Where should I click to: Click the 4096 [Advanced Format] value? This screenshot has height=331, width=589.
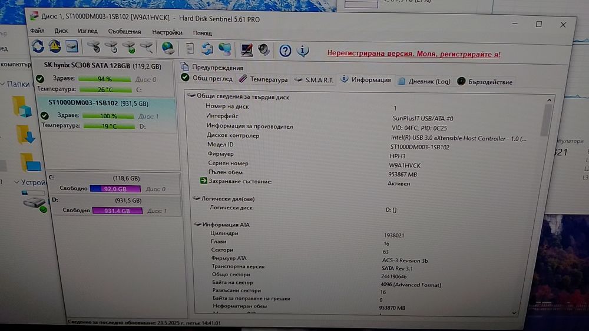[x=411, y=285]
